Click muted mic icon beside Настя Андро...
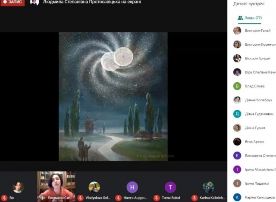The height and width of the screenshot is (202, 276). [118, 198]
